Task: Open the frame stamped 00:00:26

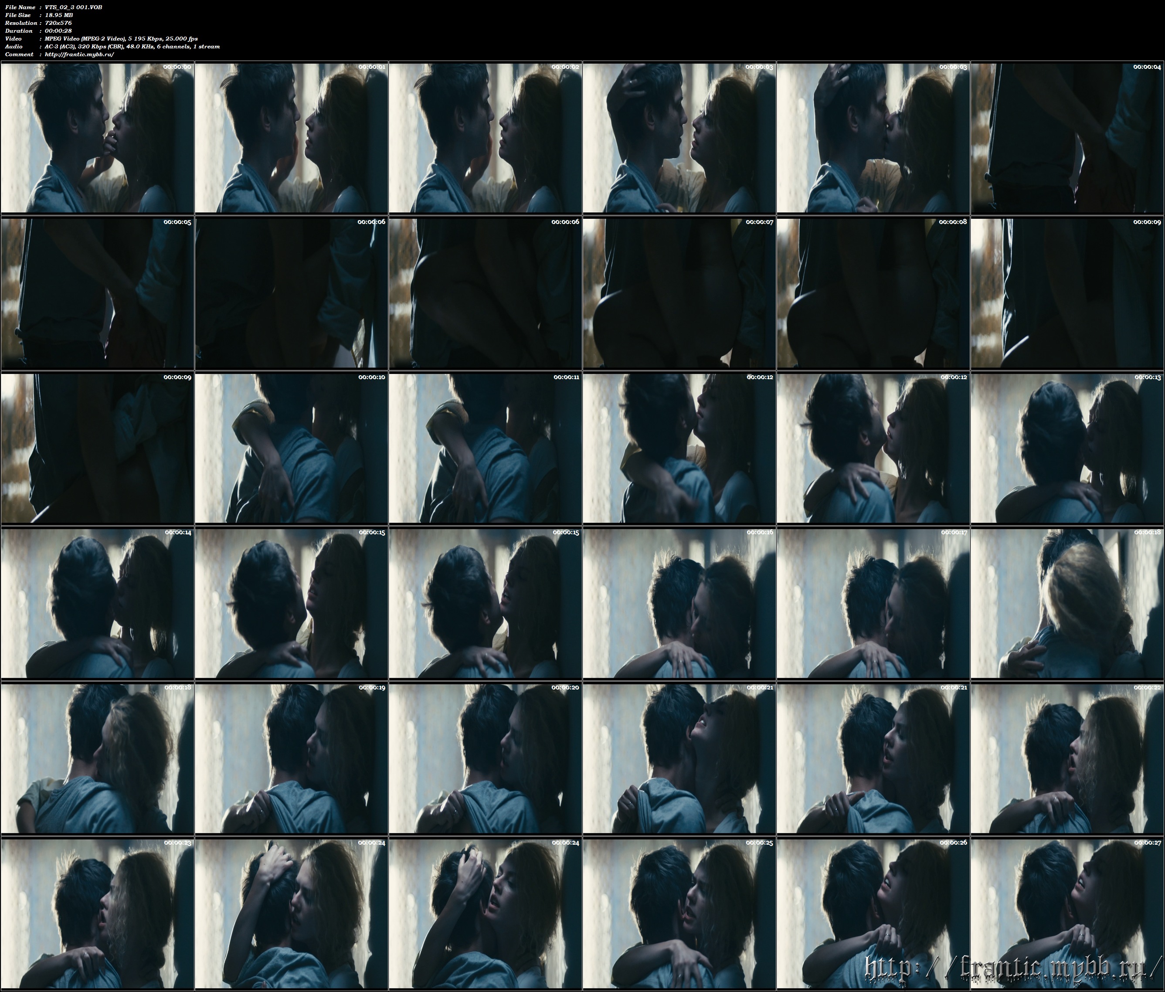Action: (x=873, y=913)
